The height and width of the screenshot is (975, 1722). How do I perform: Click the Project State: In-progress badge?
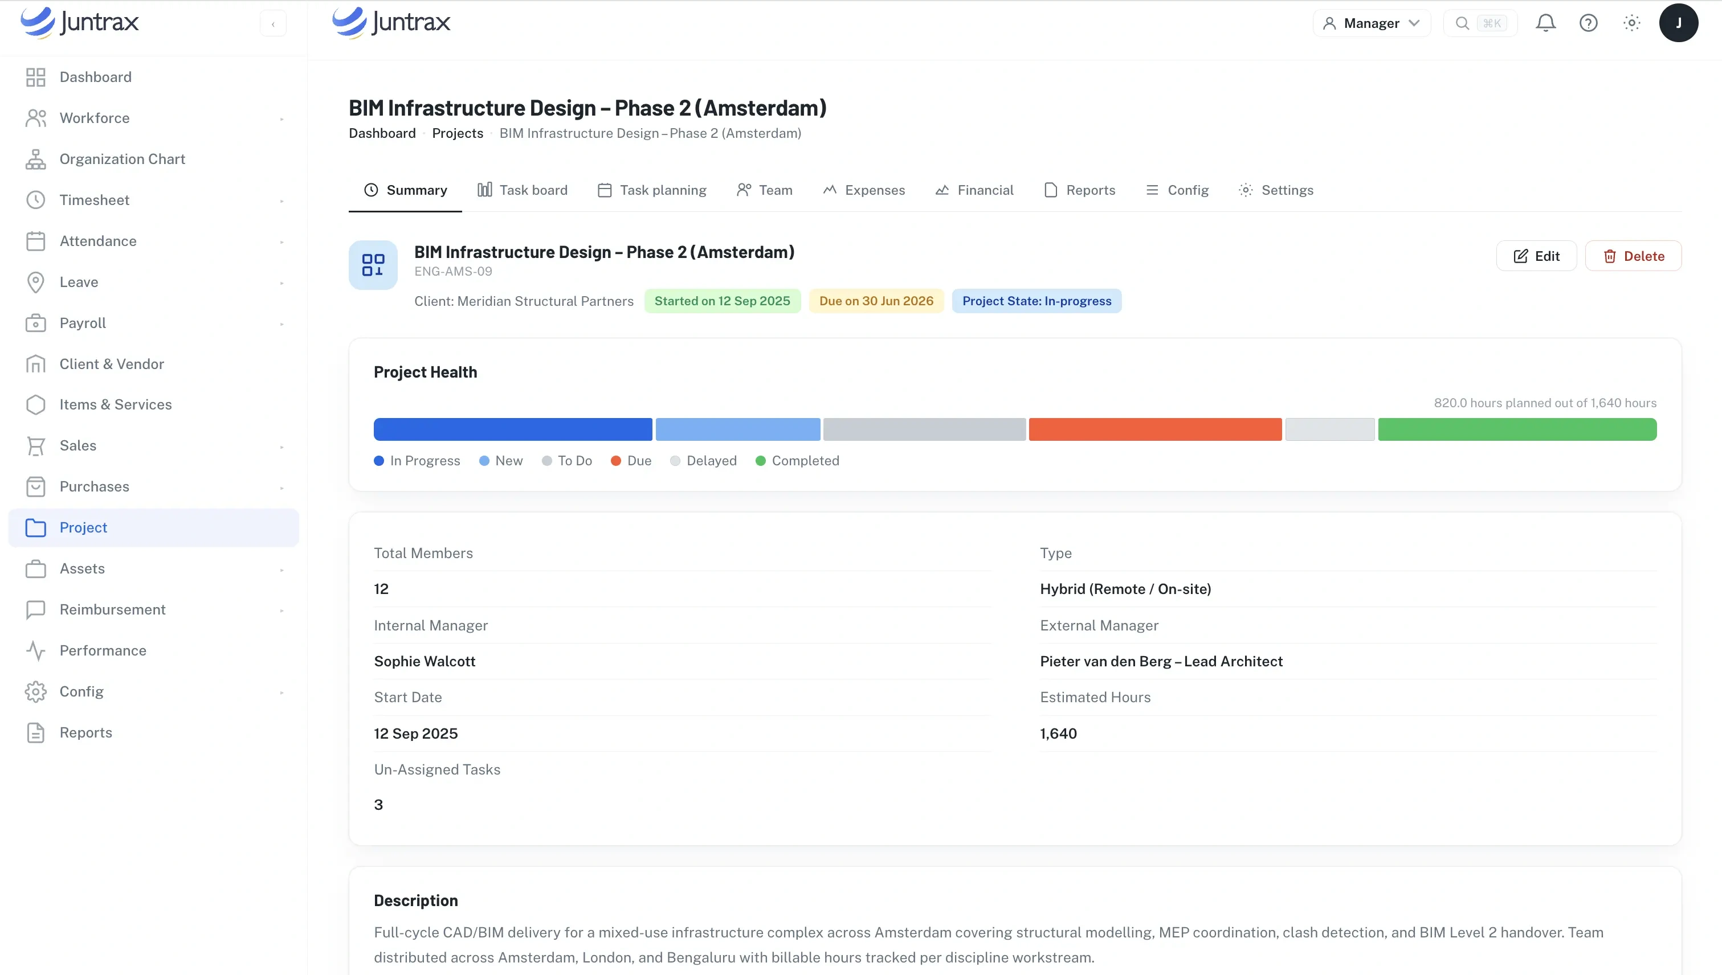coord(1036,301)
